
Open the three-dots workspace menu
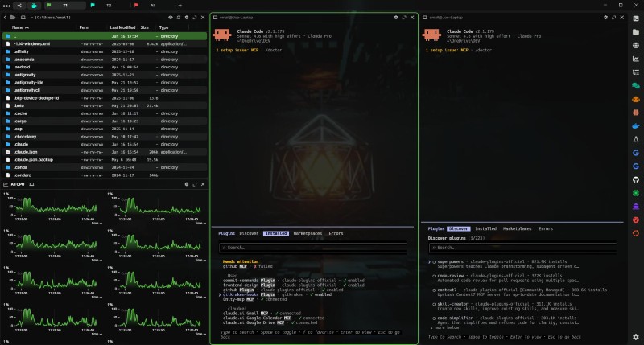click(x=6, y=6)
